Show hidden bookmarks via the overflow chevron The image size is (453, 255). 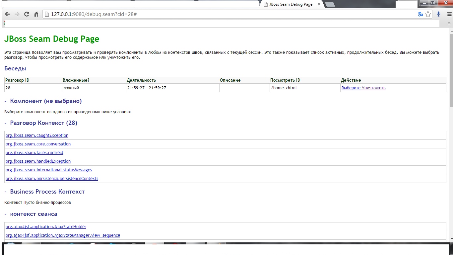[449, 24]
